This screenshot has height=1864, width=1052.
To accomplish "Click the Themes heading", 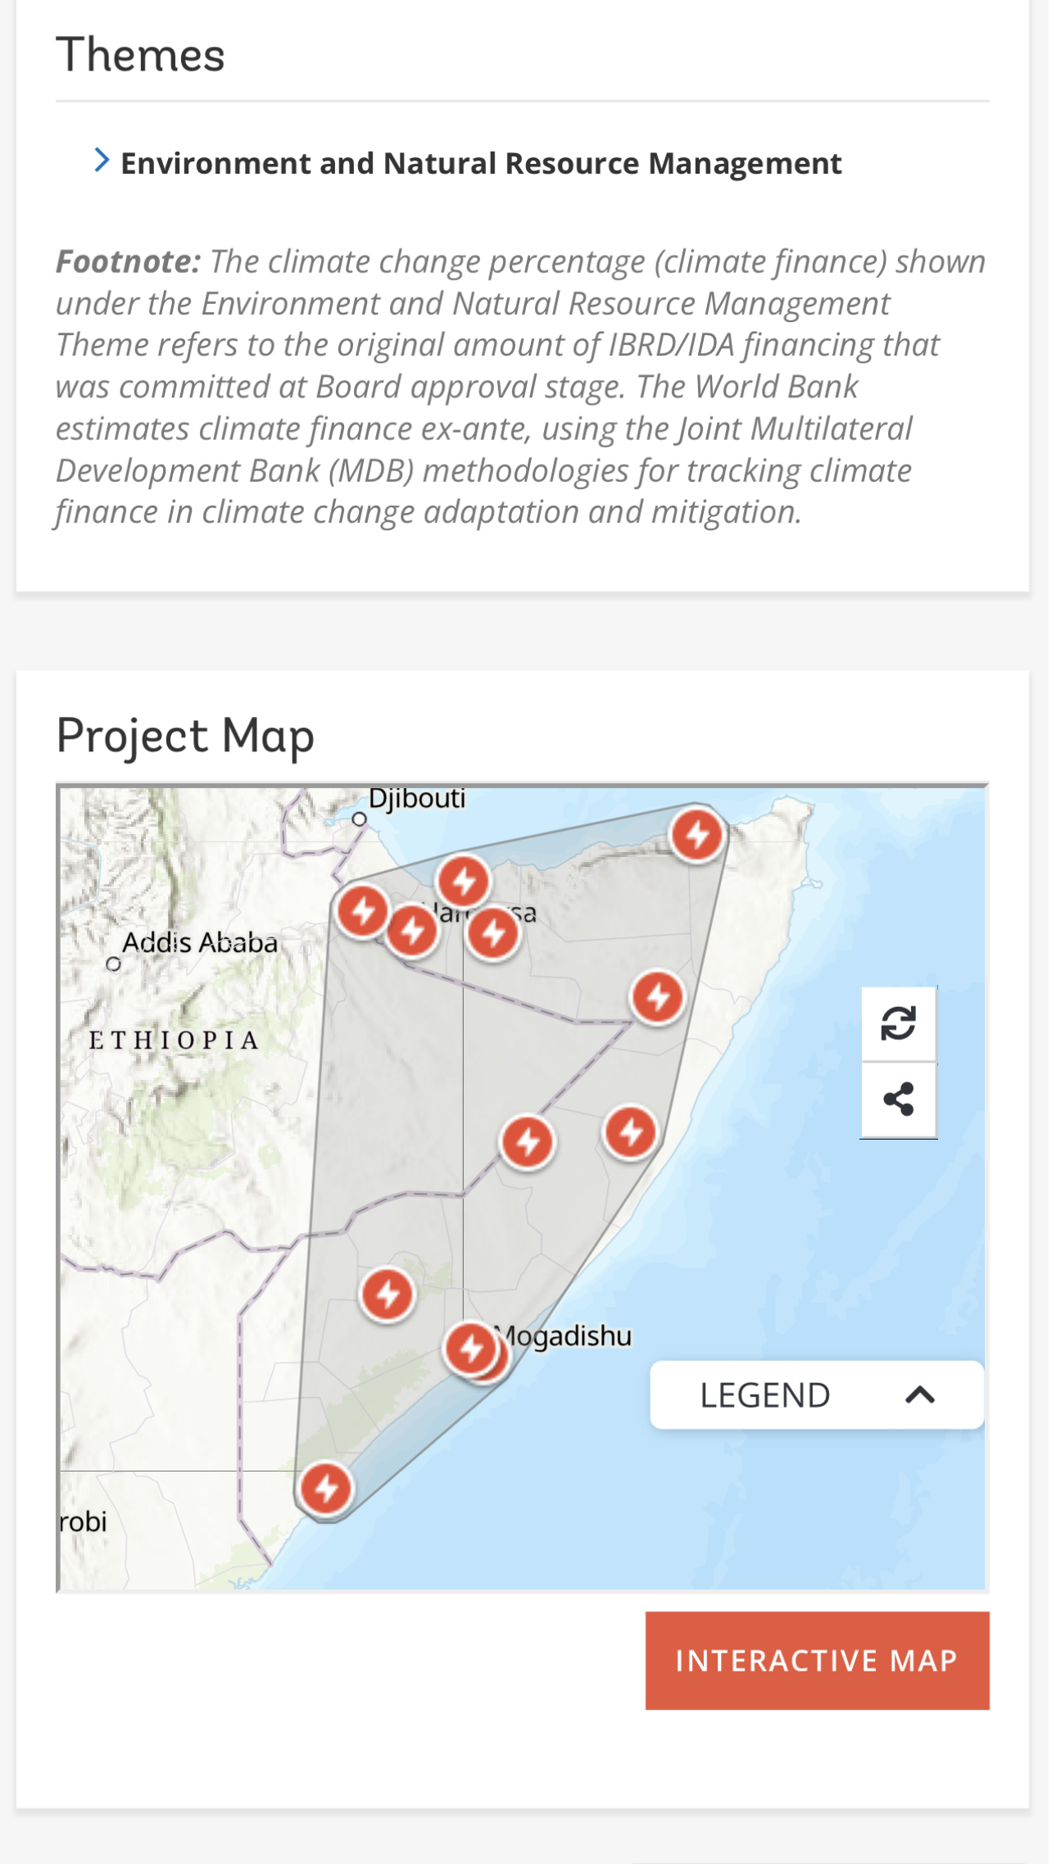I will point(141,55).
